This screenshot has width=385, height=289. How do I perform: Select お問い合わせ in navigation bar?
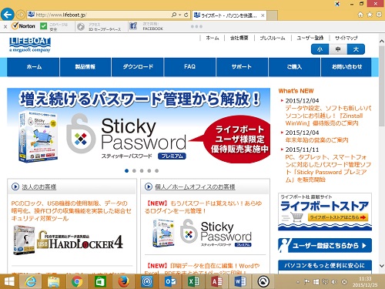346,67
